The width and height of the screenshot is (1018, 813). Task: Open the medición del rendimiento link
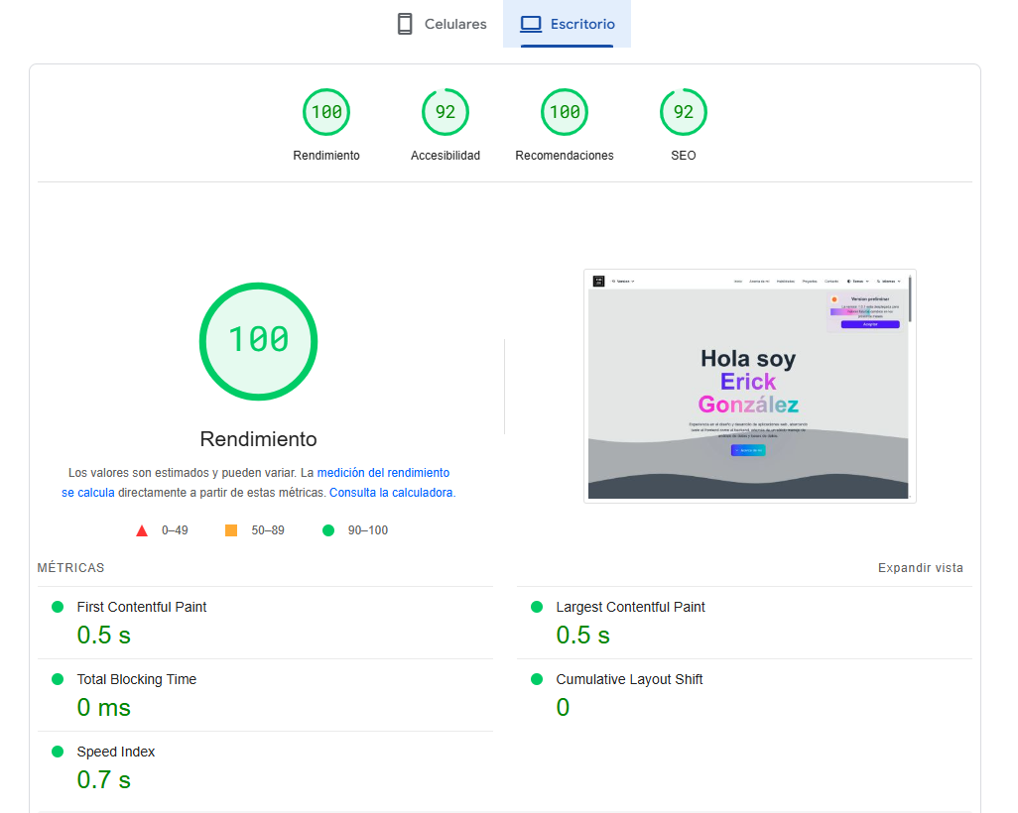(383, 472)
